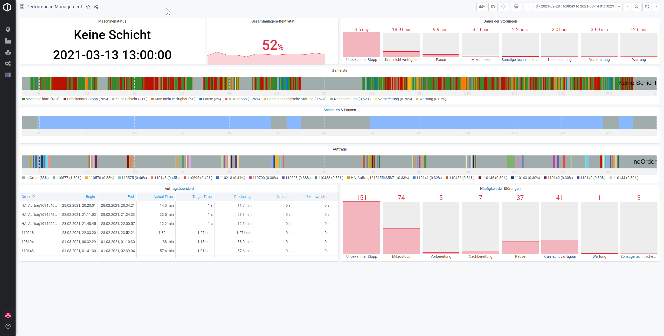Viewport: 664px width, 336px height.
Task: Click order 110218 in the table
Action: (28, 233)
